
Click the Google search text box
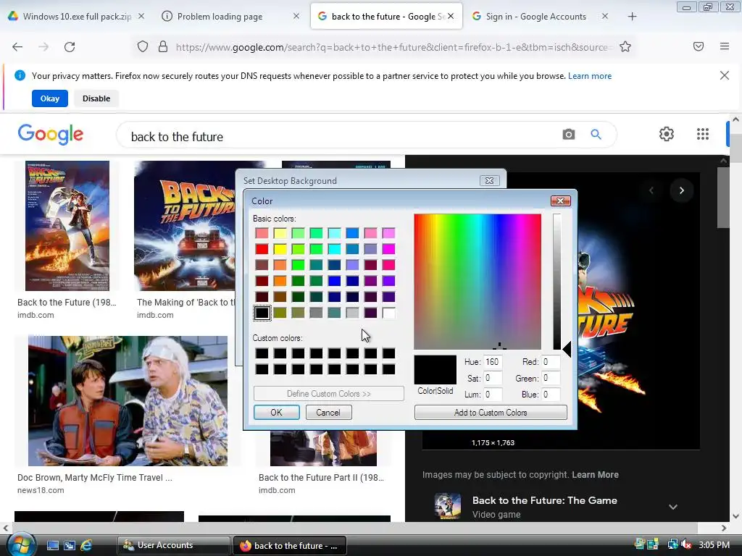[341, 137]
